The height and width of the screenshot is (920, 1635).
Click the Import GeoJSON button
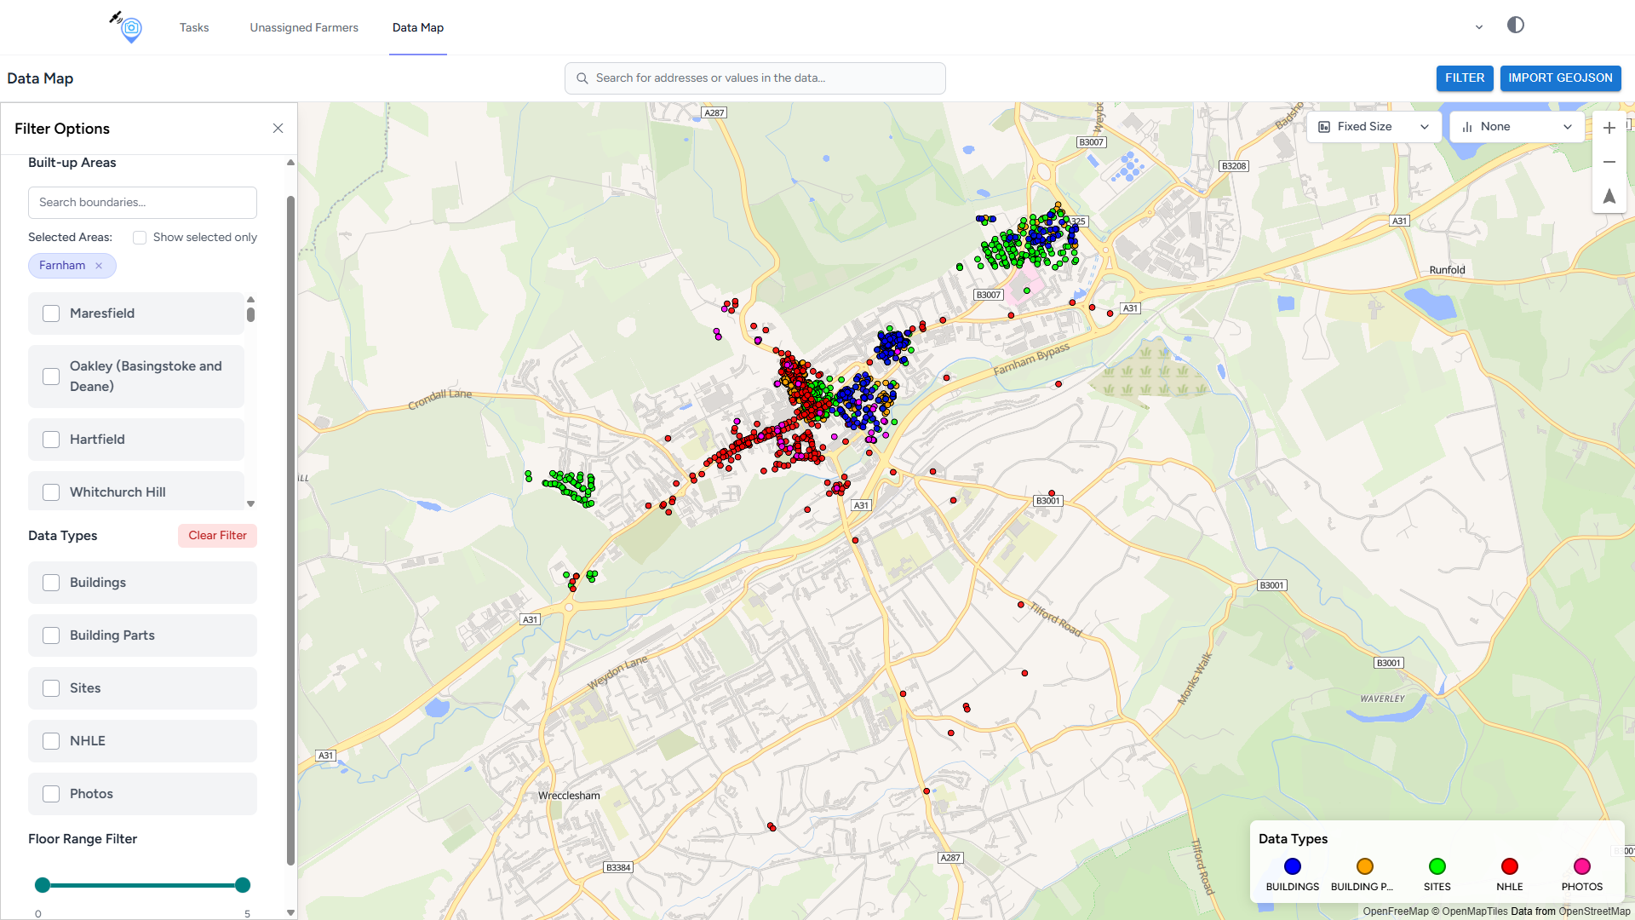1559,78
